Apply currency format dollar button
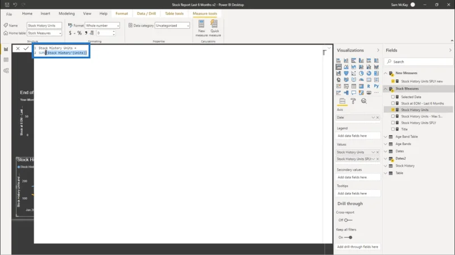The image size is (455, 255). coord(70,33)
